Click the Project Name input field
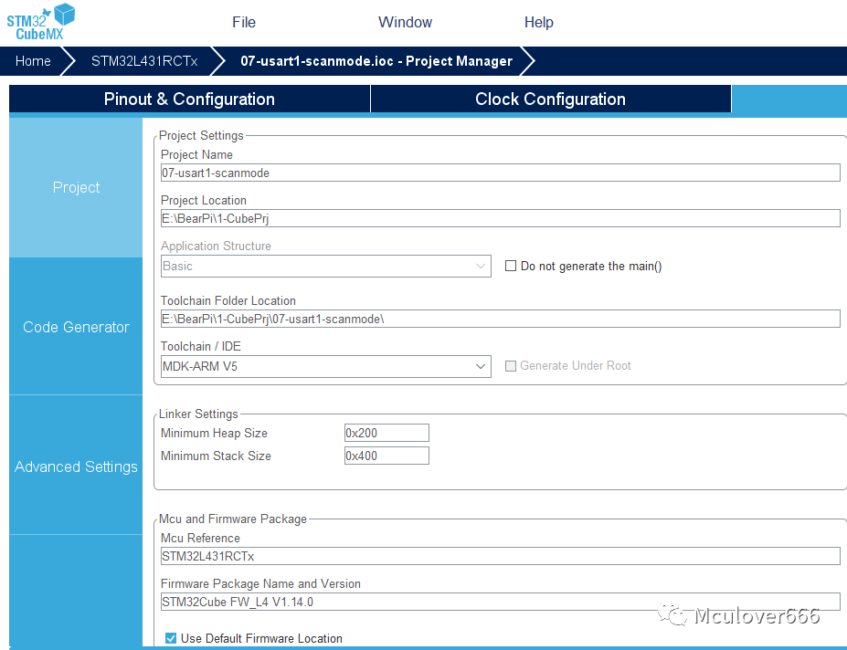 coord(500,173)
